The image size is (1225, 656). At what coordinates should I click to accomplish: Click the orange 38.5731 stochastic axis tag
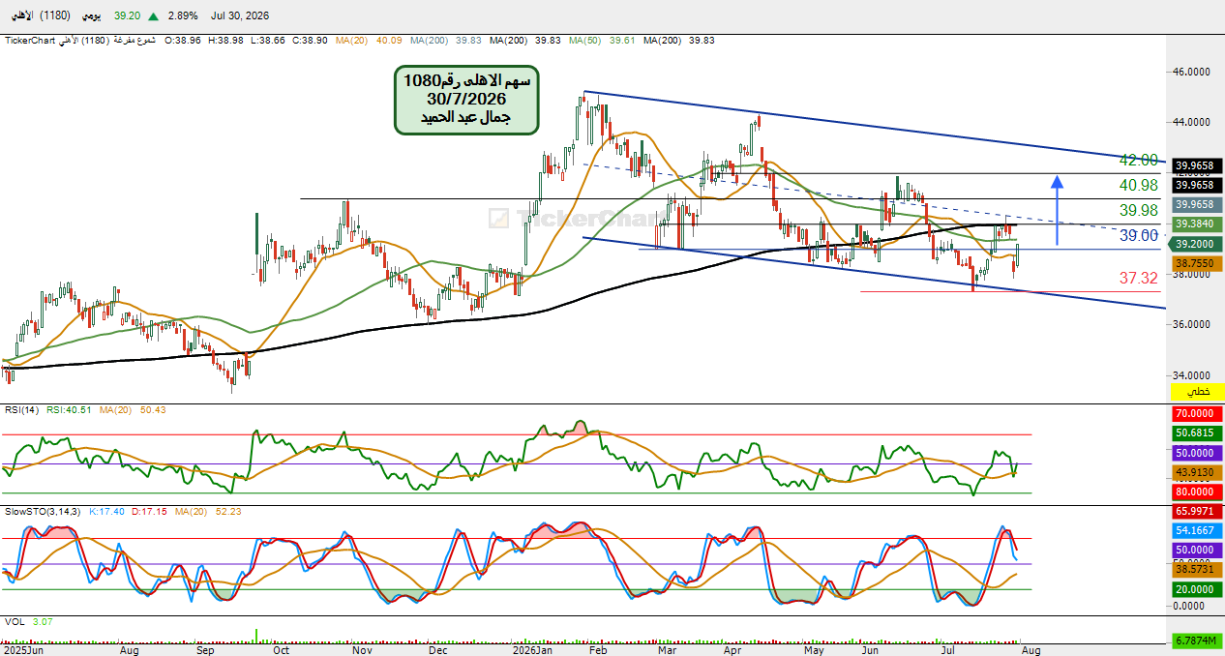pos(1198,570)
